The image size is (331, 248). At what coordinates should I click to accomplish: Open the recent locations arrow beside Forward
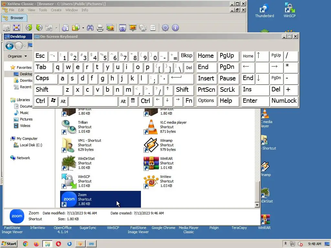click(x=25, y=46)
